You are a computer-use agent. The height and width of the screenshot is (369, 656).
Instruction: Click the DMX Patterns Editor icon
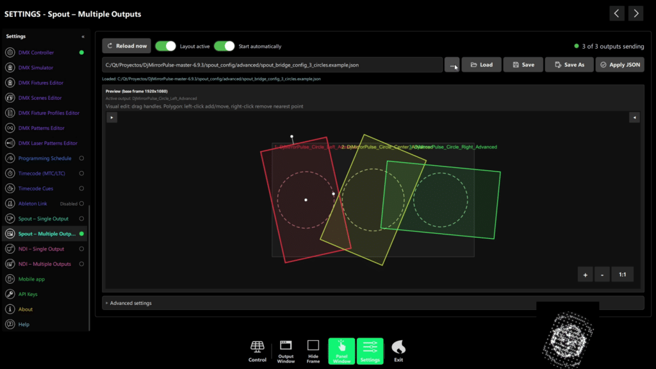(10, 127)
